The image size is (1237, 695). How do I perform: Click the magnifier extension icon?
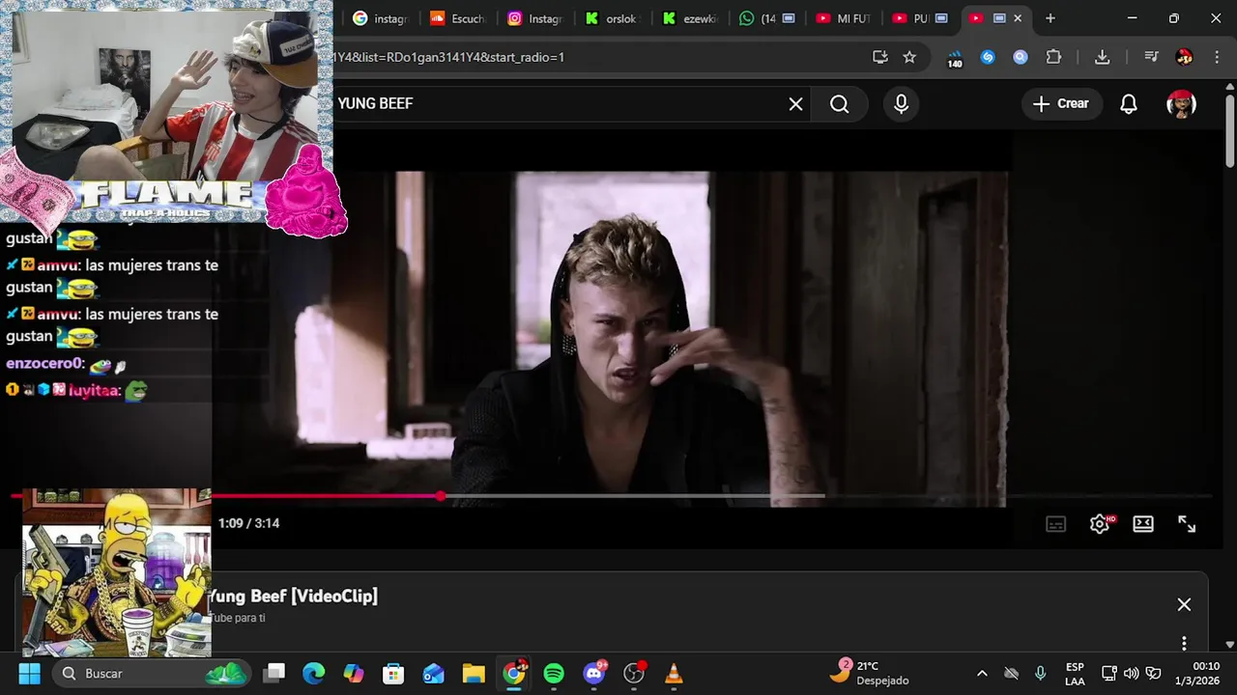click(1021, 57)
